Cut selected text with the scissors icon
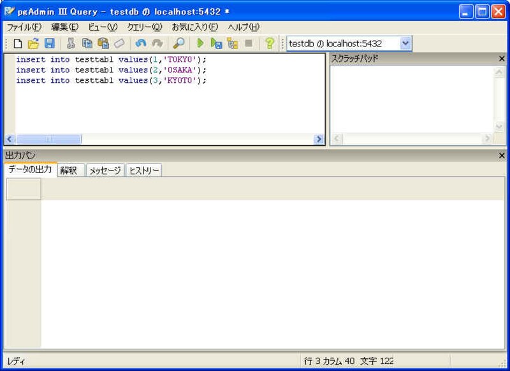The width and height of the screenshot is (510, 371). coord(71,44)
